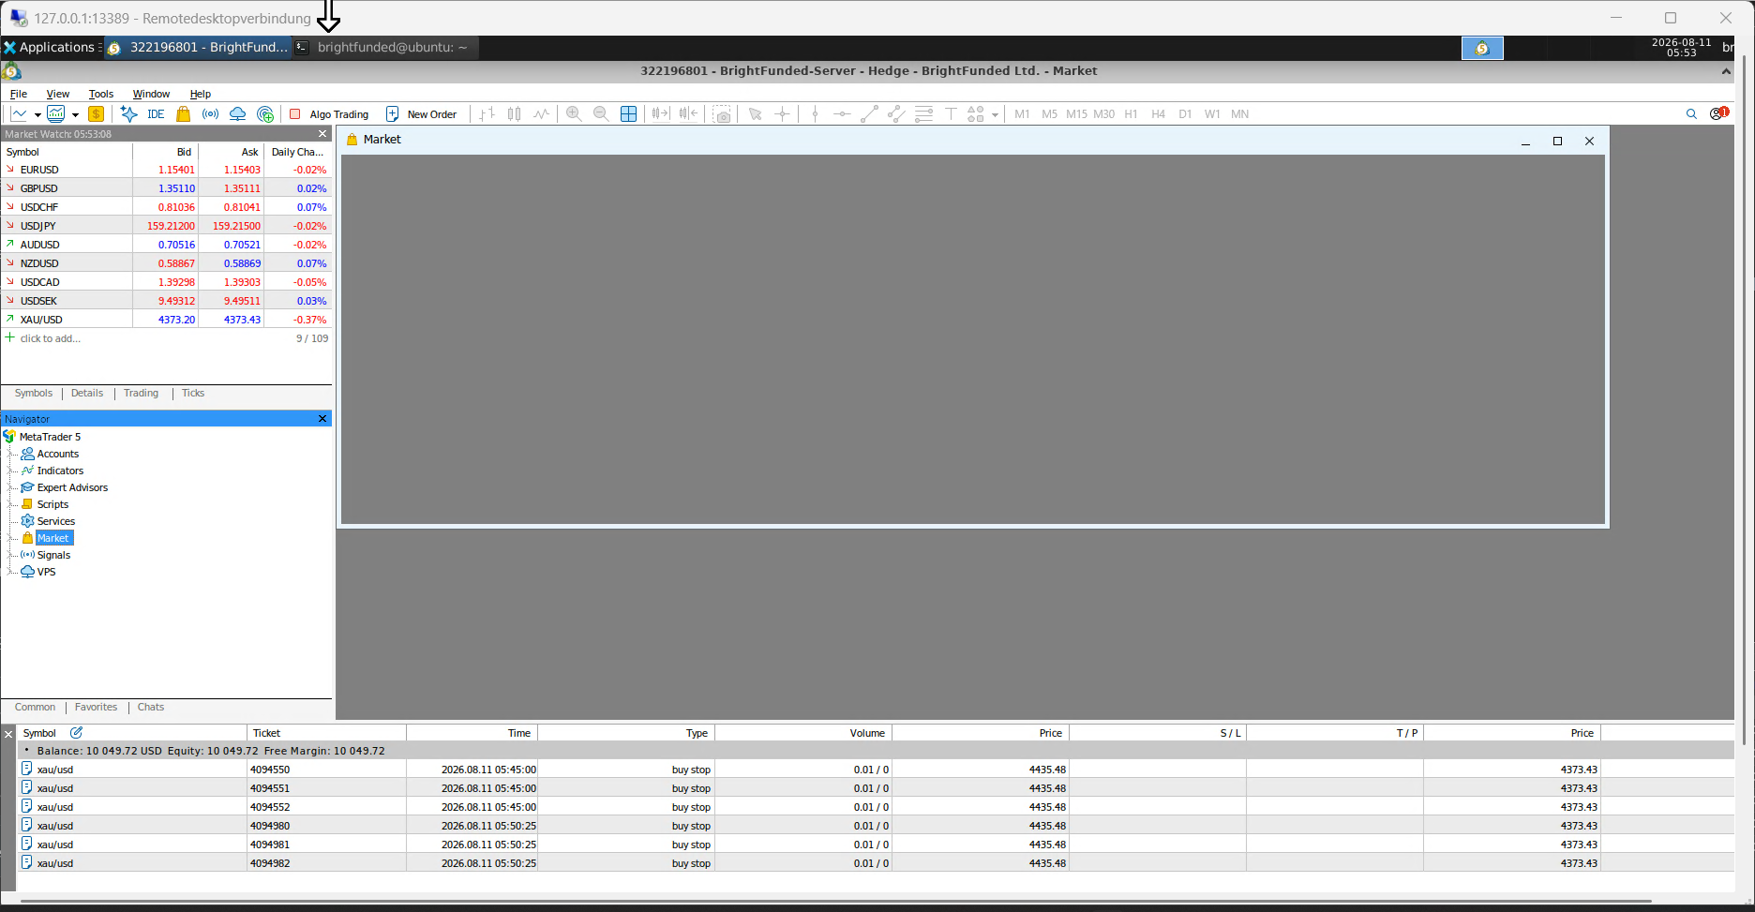Viewport: 1755px width, 912px height.
Task: Toggle the Market Watch dollar icon
Action: click(x=96, y=114)
